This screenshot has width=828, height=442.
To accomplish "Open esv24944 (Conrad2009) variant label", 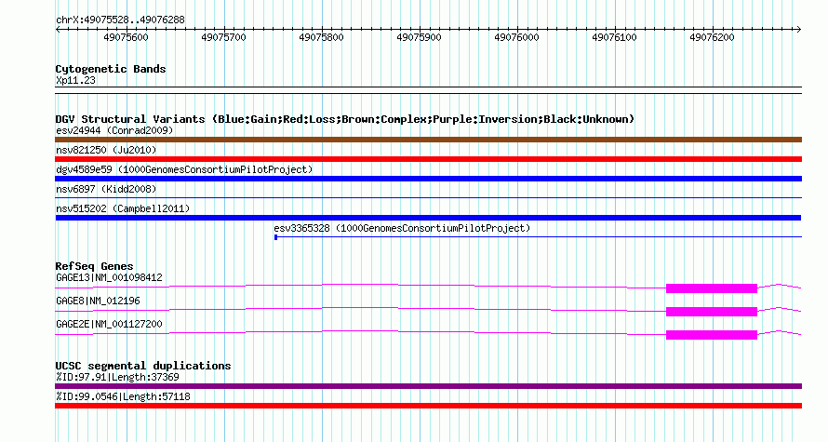I will point(114,130).
